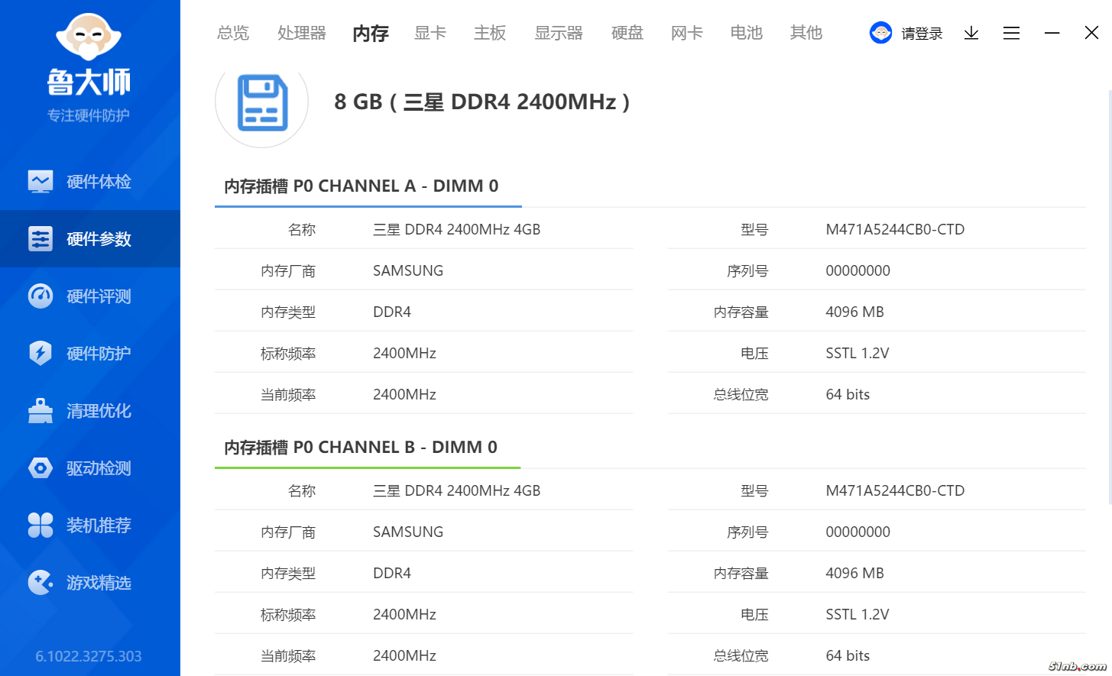Click Channel A 标称频率 value 2400MHz
Viewport: 1112px width, 676px height.
[x=404, y=353]
